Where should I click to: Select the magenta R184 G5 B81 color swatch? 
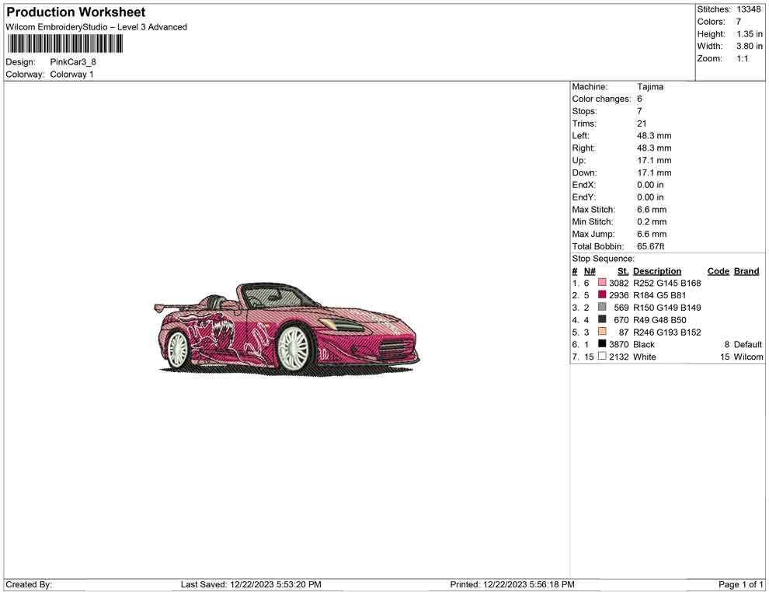[602, 295]
